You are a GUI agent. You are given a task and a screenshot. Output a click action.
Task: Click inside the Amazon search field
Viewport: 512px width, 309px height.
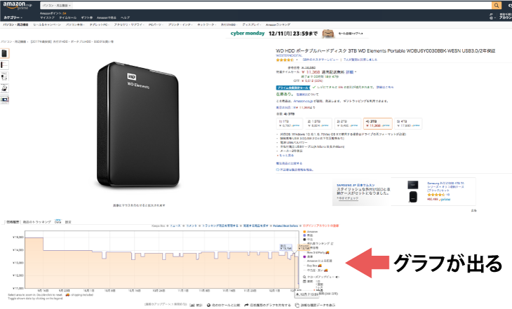point(282,6)
